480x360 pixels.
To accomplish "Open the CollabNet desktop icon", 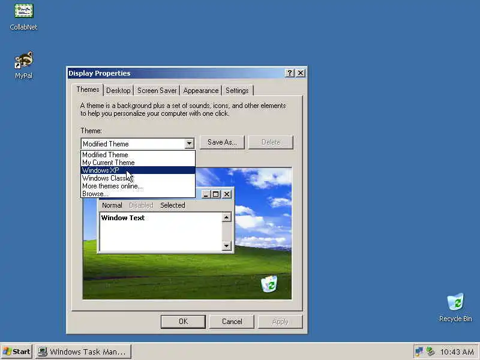I will coord(23,16).
